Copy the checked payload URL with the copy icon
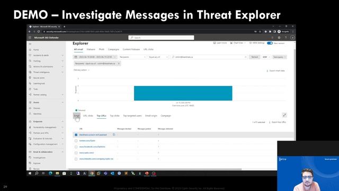339x191 pixels. (x=114, y=135)
